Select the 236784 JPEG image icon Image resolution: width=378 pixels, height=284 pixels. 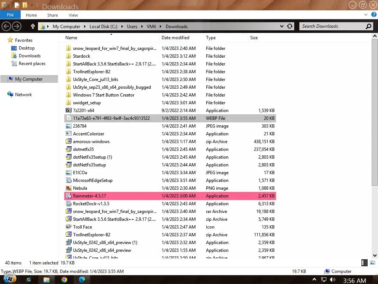(68, 126)
